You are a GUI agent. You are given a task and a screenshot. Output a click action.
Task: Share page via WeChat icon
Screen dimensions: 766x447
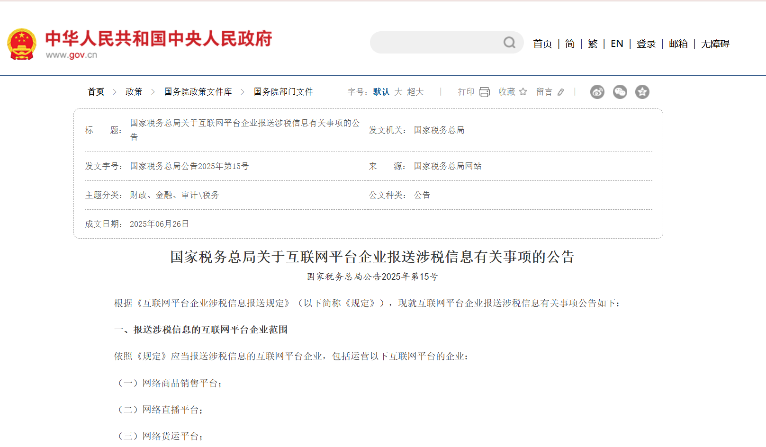tap(620, 92)
